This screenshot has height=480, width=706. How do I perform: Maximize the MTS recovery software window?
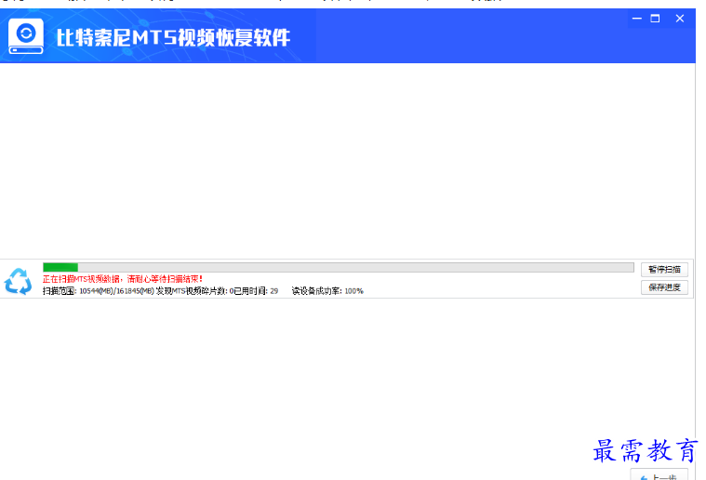pyautogui.click(x=655, y=19)
